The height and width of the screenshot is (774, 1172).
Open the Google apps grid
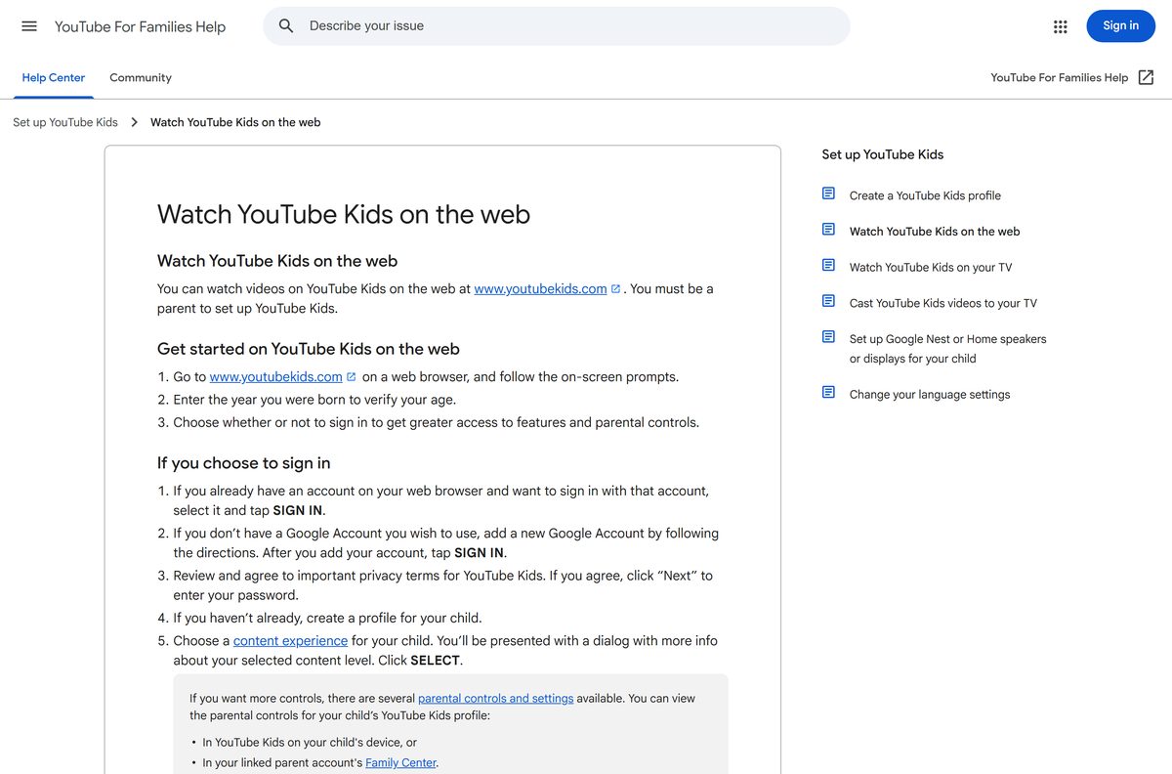click(x=1061, y=26)
